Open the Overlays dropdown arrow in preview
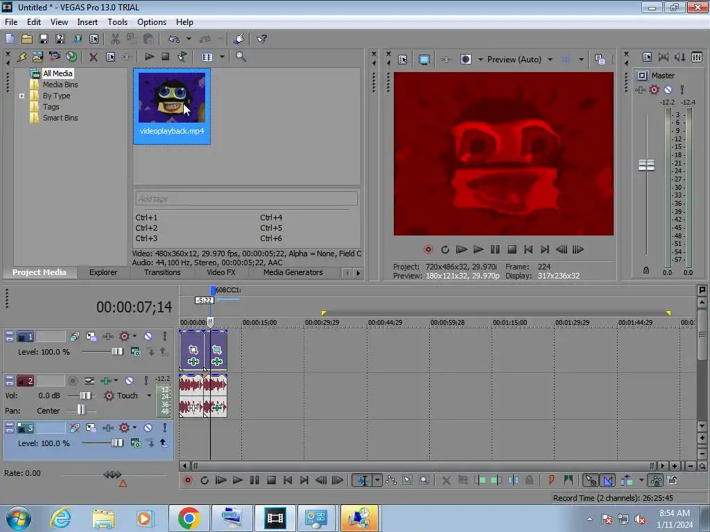The image size is (710, 532). pos(581,60)
